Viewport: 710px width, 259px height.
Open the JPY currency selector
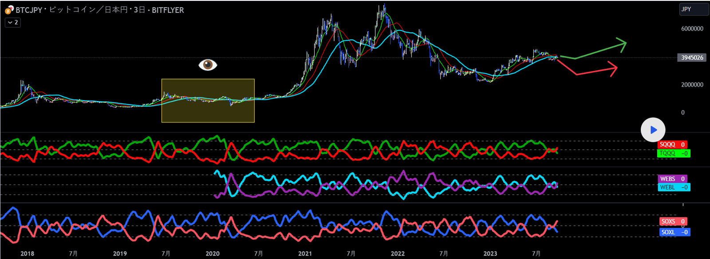point(693,9)
